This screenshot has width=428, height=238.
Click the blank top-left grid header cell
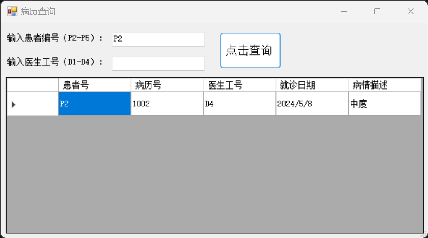tap(32, 85)
